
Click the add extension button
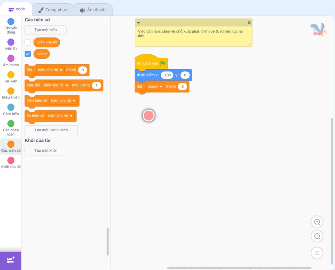coord(11,261)
